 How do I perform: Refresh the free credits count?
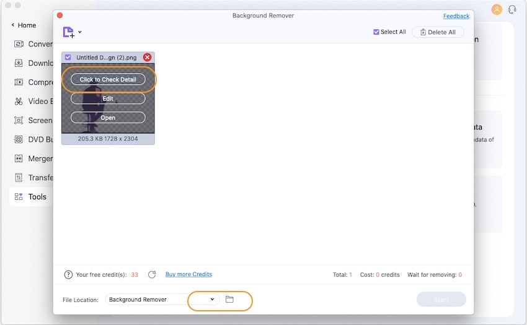(x=152, y=275)
